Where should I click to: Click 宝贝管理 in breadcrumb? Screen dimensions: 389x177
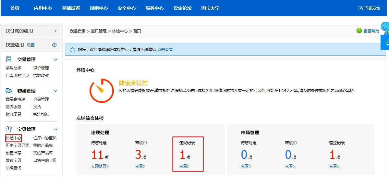click(99, 31)
